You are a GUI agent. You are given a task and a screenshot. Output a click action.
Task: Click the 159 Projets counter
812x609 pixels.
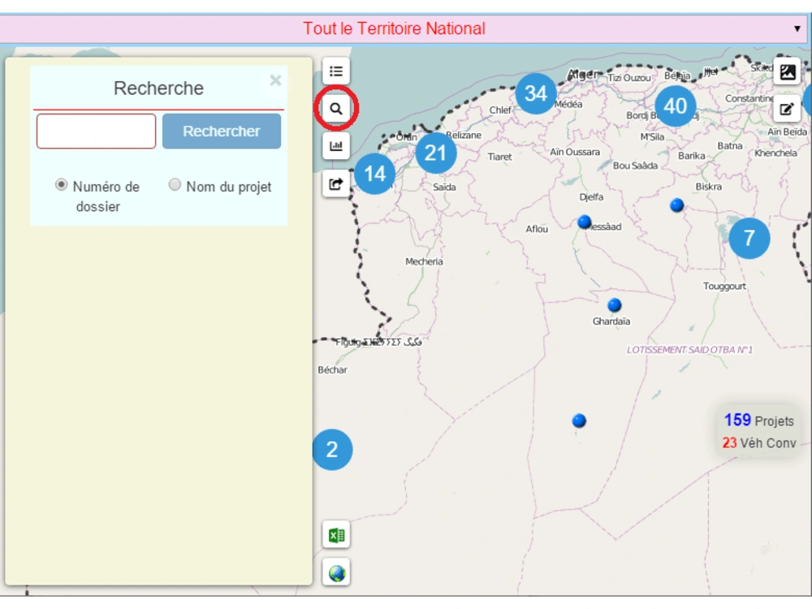click(x=758, y=421)
